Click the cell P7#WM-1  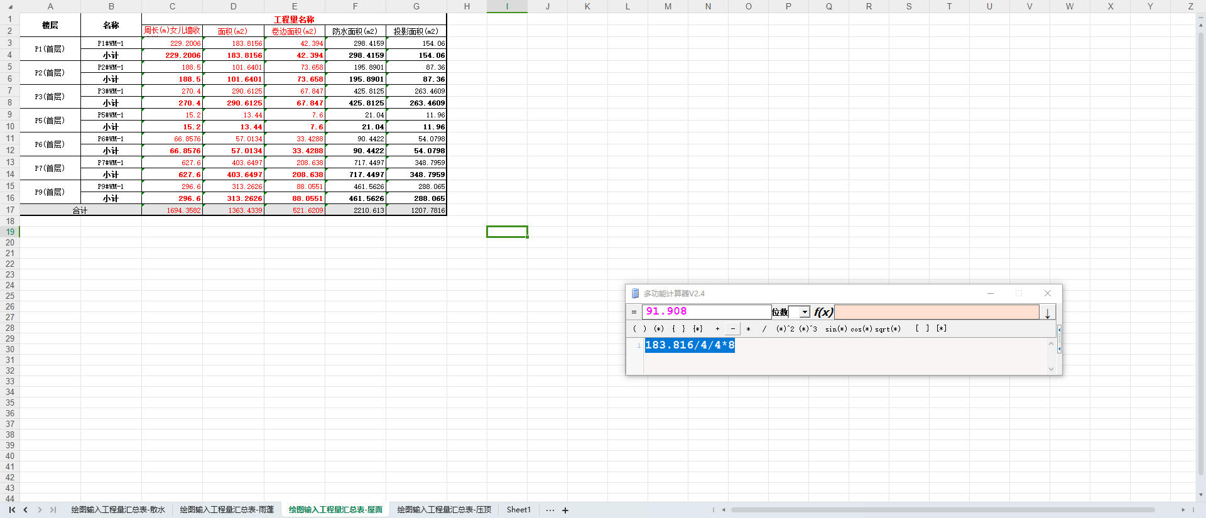coord(111,163)
